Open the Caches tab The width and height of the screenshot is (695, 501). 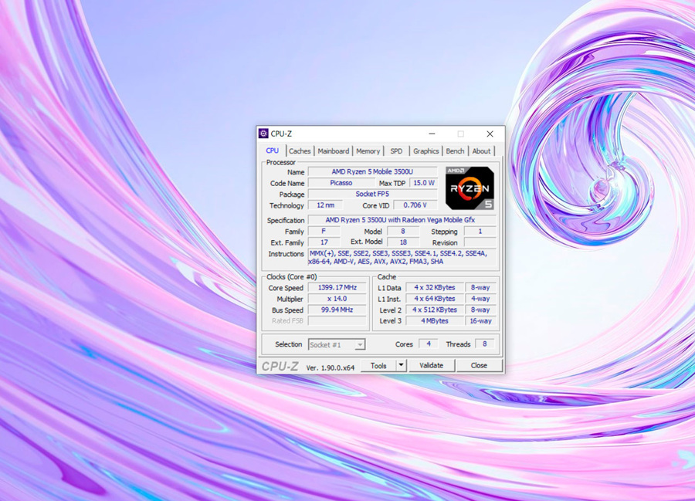(300, 151)
